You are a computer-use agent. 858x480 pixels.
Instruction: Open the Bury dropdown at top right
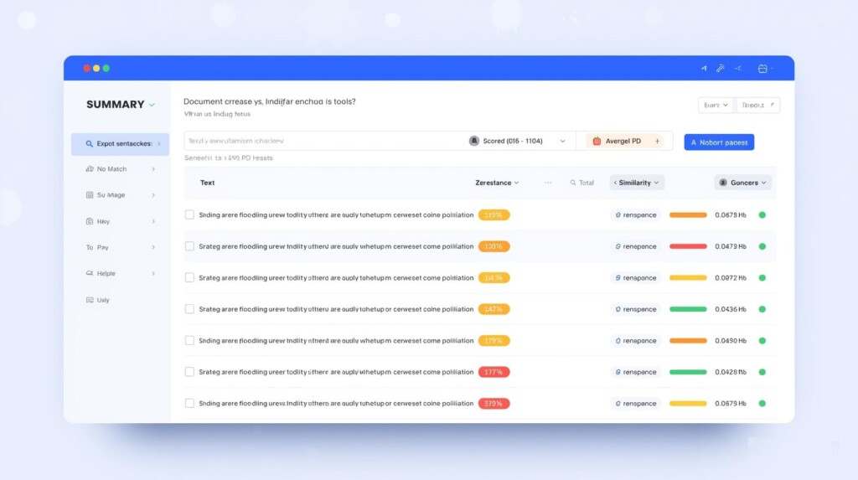click(716, 105)
